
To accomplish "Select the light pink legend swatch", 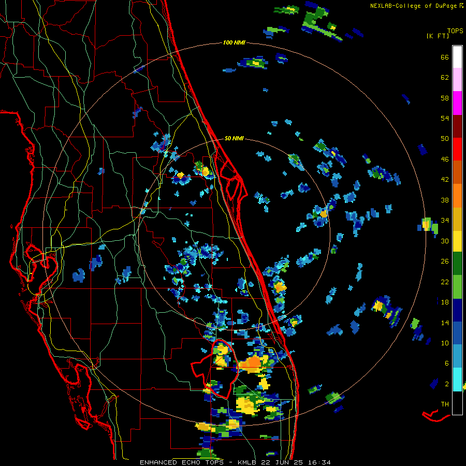I will point(457,80).
